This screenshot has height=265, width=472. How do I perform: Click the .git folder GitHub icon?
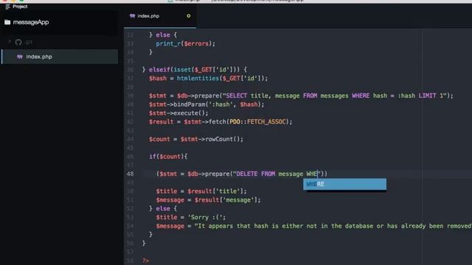18,42
